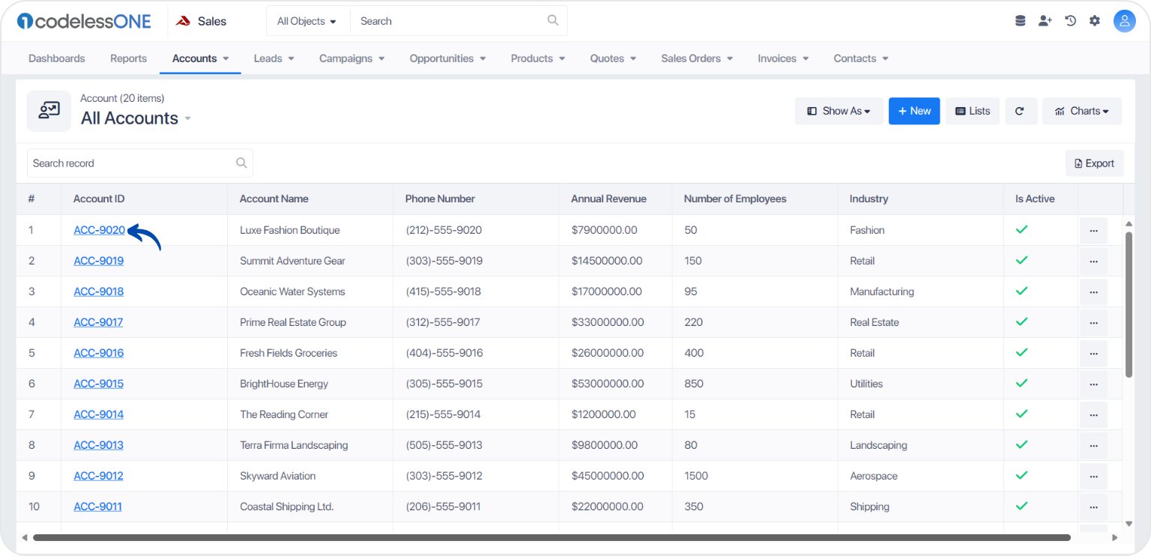Click the search magnifier in top bar

click(553, 21)
